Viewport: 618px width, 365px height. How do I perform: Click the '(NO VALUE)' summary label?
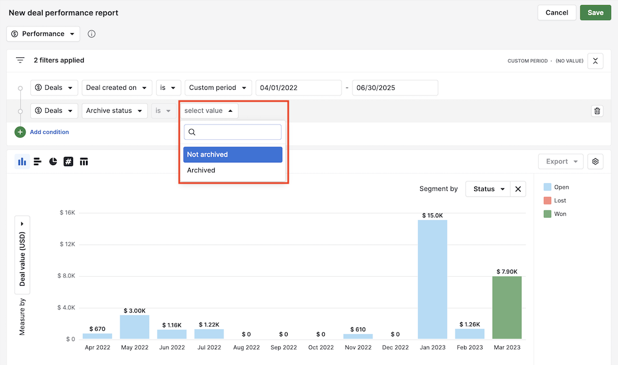click(x=570, y=61)
